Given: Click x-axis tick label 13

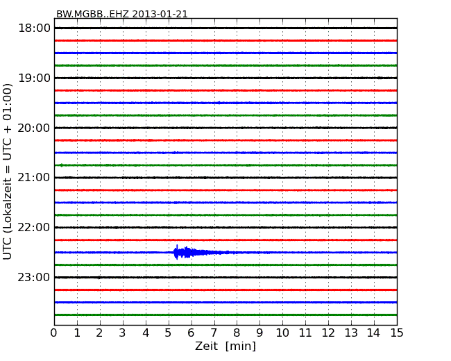Looking at the screenshot, I should (x=351, y=333).
